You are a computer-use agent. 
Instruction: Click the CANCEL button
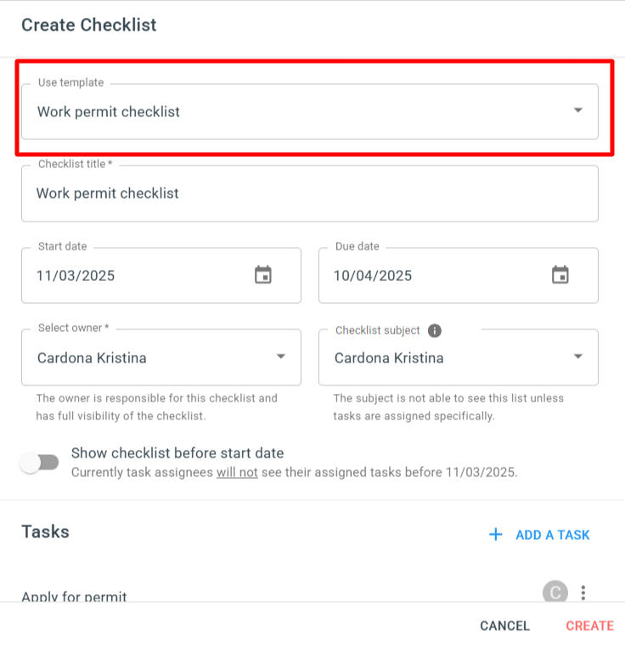[x=504, y=626]
